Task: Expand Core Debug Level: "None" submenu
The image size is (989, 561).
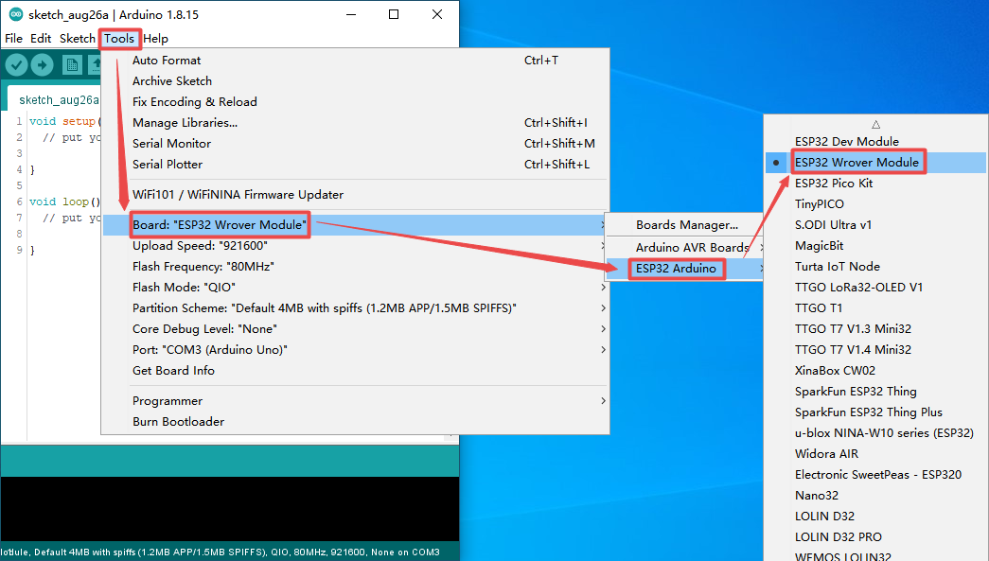Action: 355,329
